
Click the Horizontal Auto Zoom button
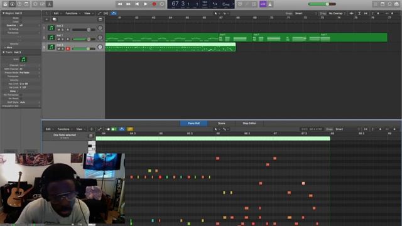[366, 13]
